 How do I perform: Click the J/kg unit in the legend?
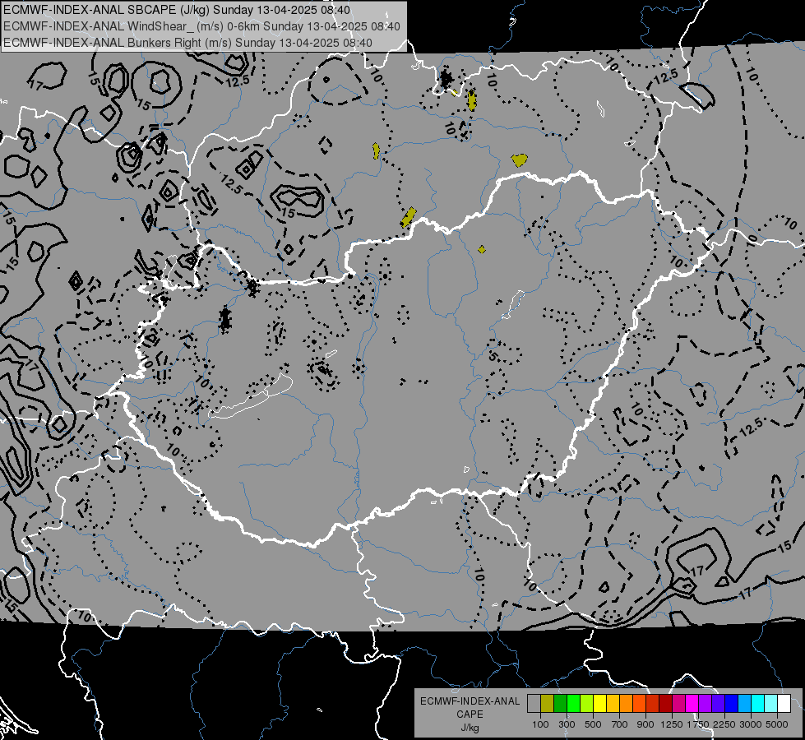(x=470, y=728)
